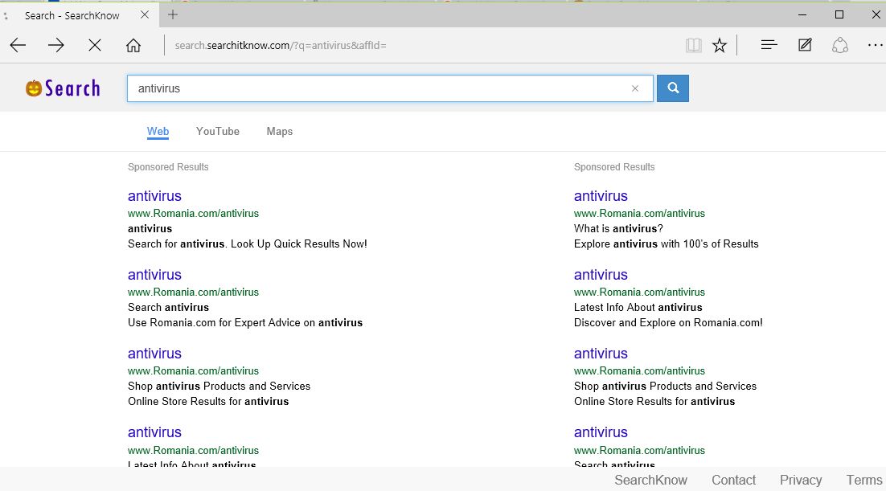Open reading view book icon
This screenshot has width=886, height=491.
pyautogui.click(x=693, y=46)
